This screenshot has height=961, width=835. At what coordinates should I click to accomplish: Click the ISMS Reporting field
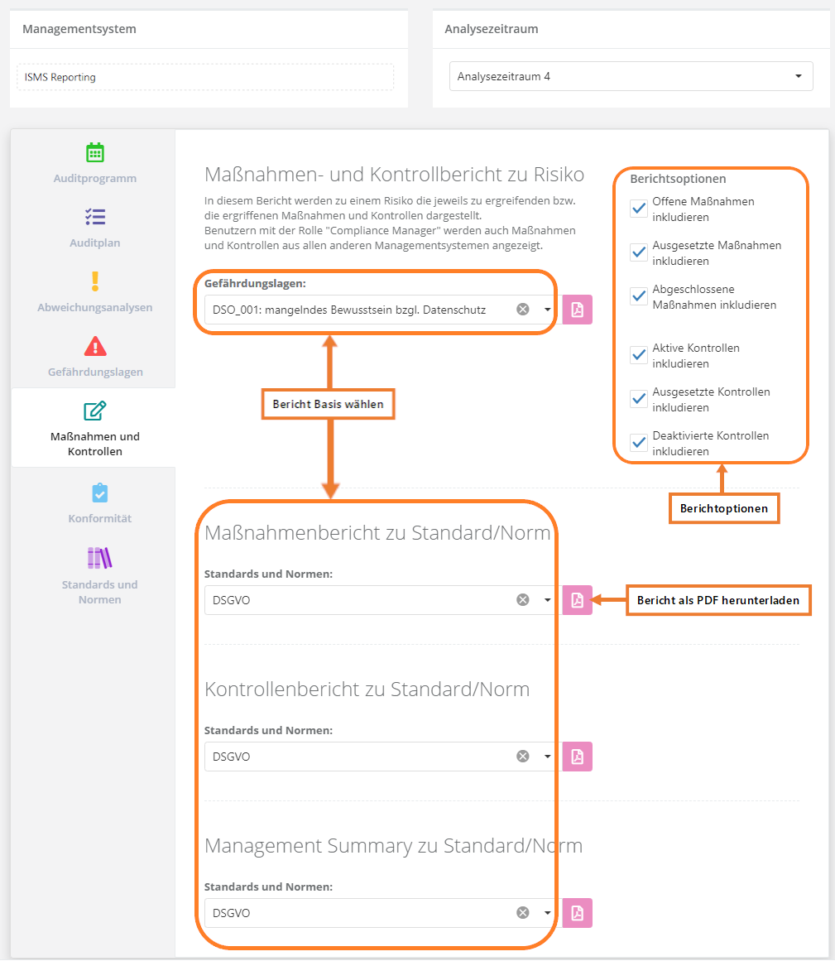(x=205, y=77)
